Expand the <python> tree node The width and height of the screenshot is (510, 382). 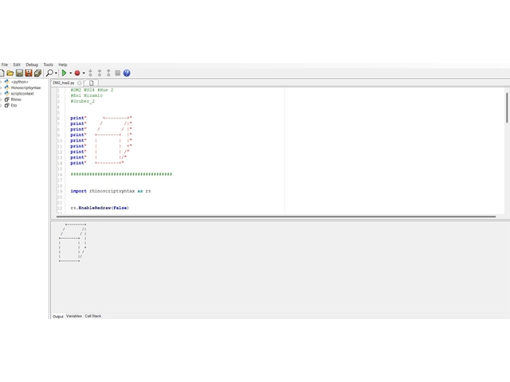point(1,82)
